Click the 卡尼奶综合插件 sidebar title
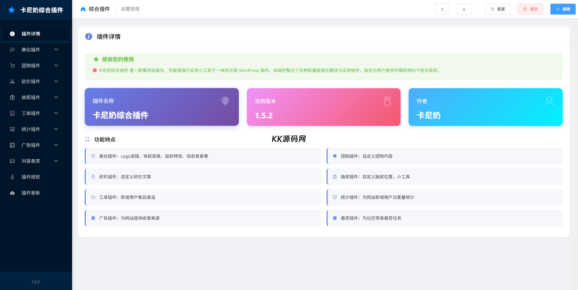 (42, 10)
